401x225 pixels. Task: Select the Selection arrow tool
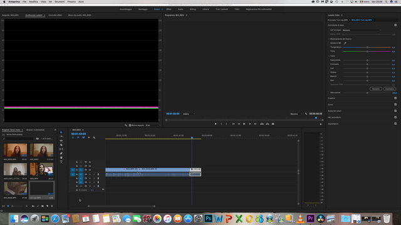pyautogui.click(x=61, y=132)
